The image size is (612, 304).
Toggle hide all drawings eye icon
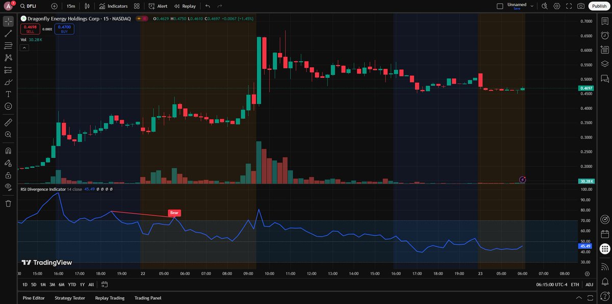click(x=8, y=187)
